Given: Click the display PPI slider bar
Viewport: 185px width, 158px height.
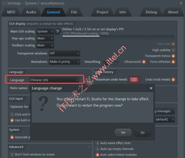Looking at the screenshot, I should tap(118, 36).
